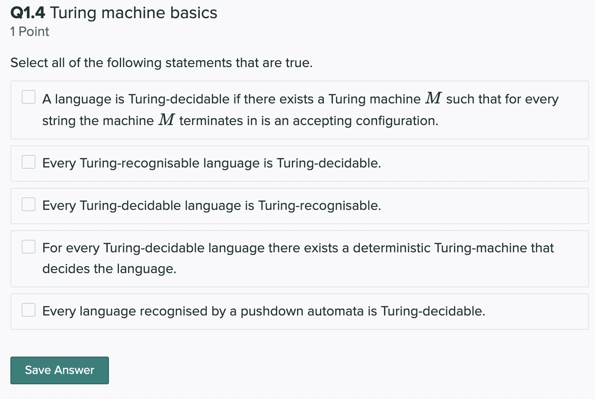Click the question title 'Q1.4 Turing machine basics'
Screen dimensions: 595x399
pyautogui.click(x=113, y=13)
